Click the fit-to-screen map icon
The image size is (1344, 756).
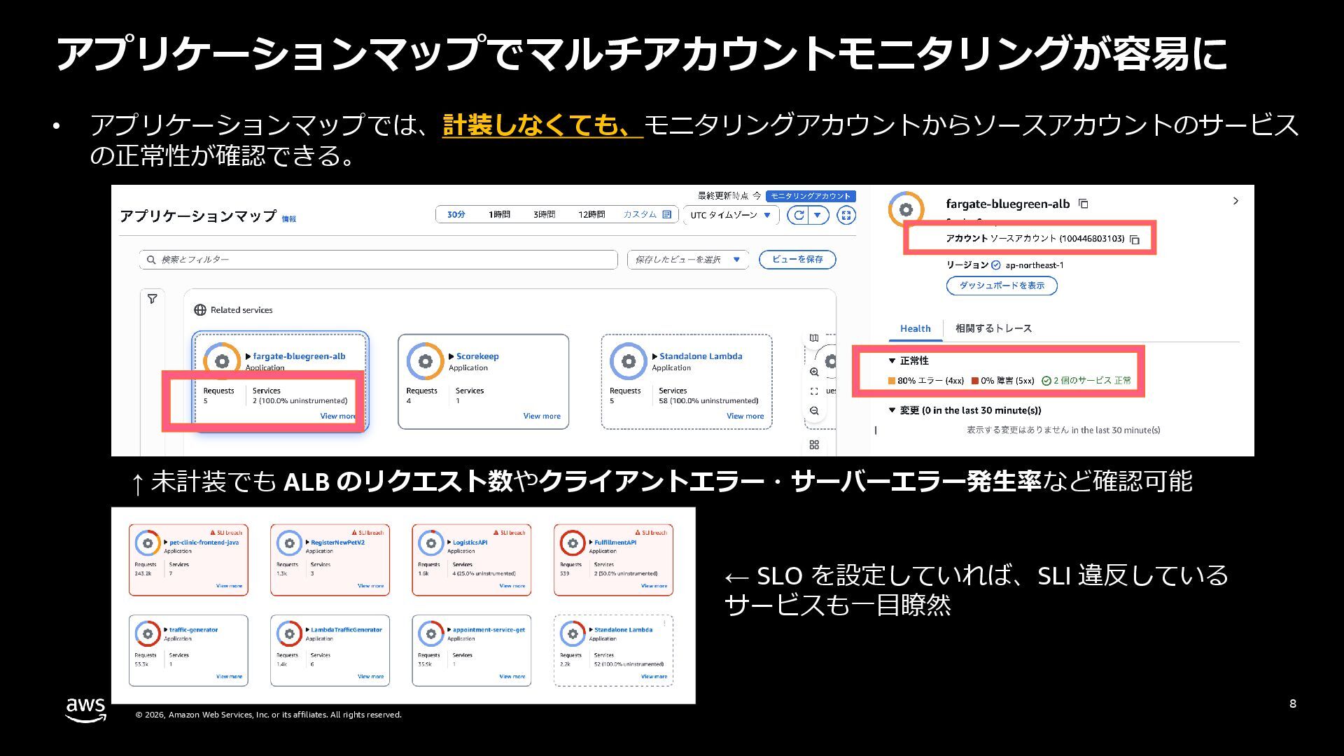tap(814, 391)
